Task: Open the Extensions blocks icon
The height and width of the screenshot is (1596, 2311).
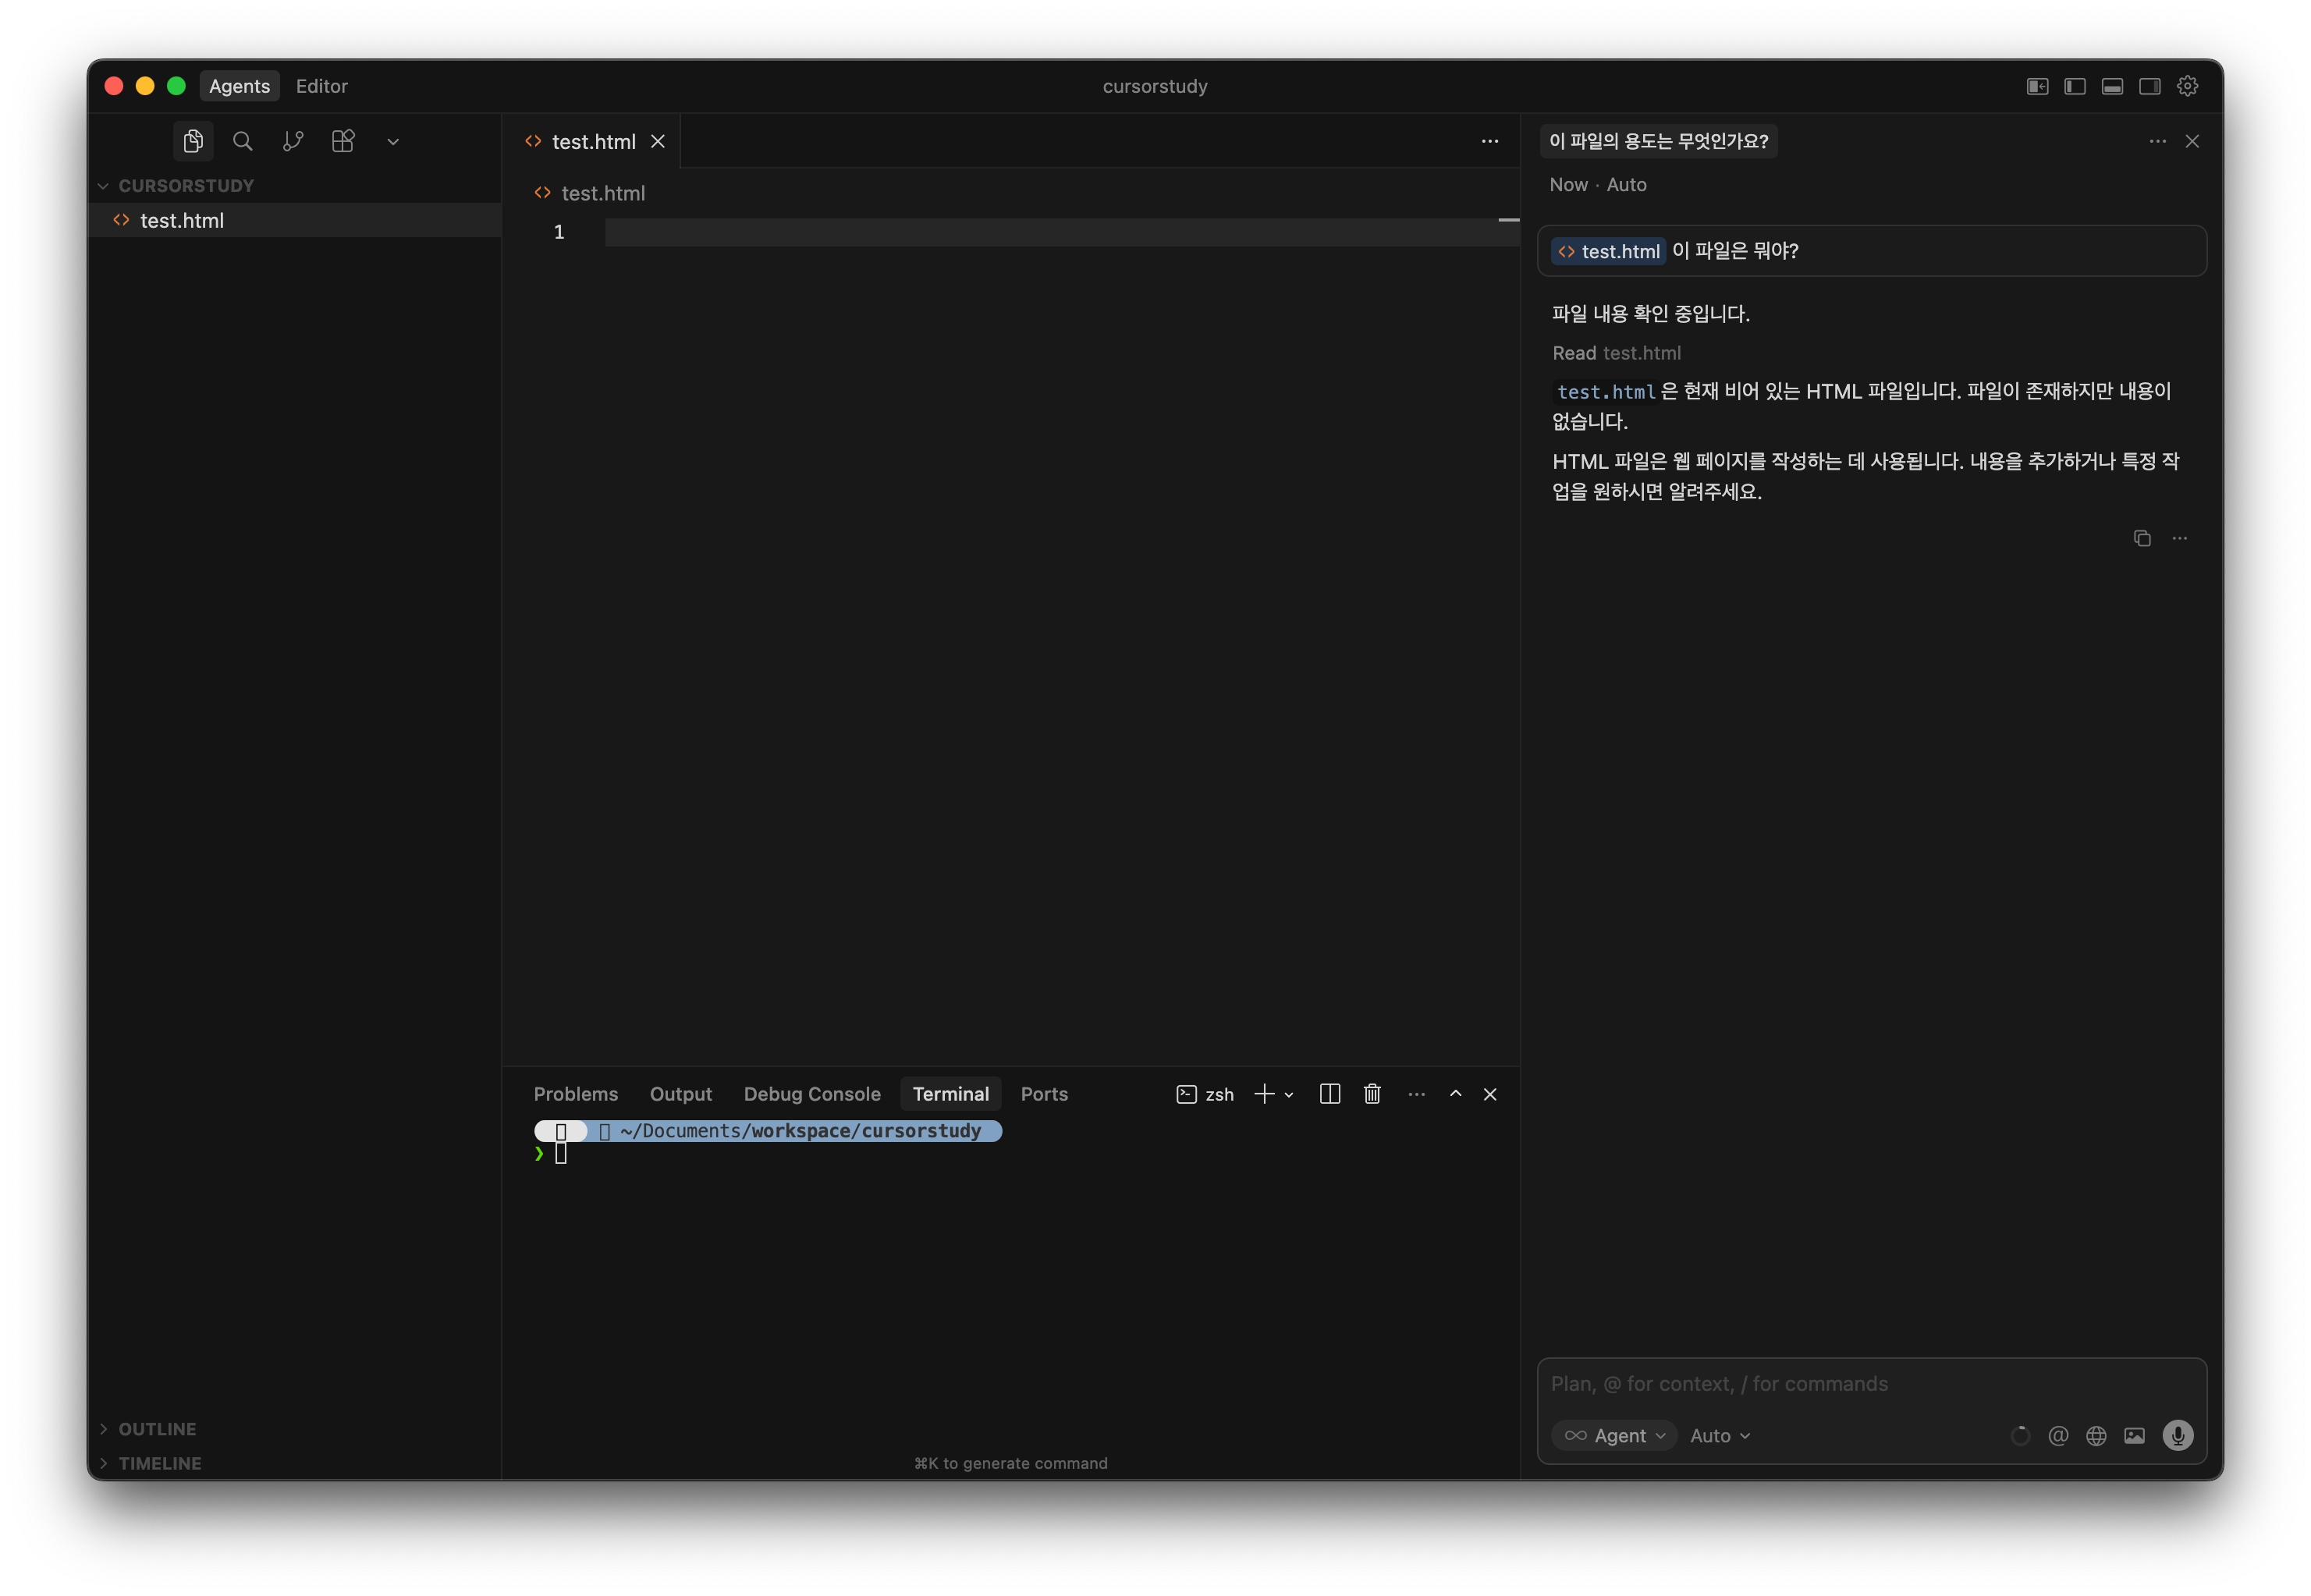Action: pyautogui.click(x=343, y=141)
